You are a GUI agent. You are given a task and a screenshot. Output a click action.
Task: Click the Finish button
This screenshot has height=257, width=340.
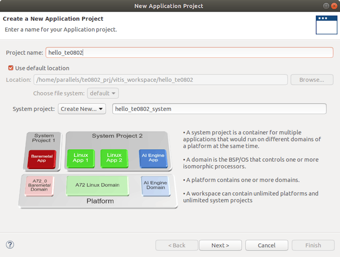pyautogui.click(x=313, y=245)
